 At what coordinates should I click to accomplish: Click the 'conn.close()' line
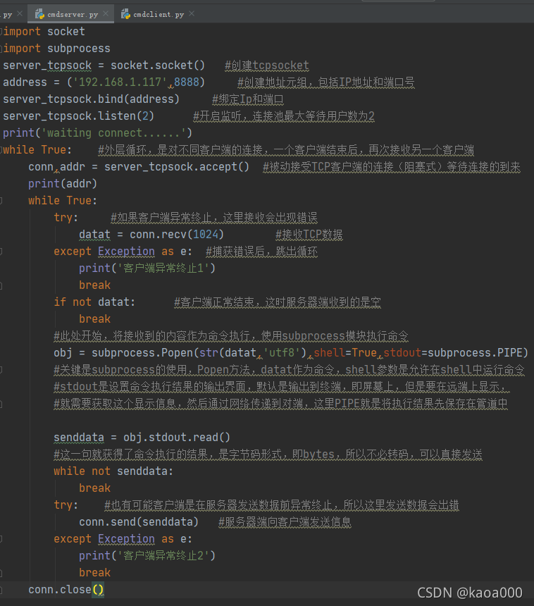(66, 590)
